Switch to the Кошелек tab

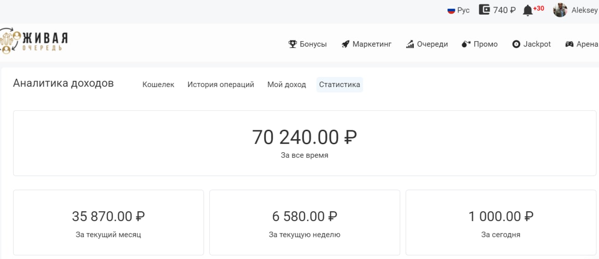(x=158, y=85)
